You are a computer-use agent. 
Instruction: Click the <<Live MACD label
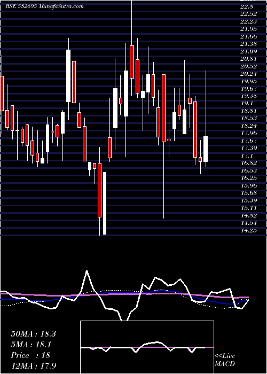point(225,360)
